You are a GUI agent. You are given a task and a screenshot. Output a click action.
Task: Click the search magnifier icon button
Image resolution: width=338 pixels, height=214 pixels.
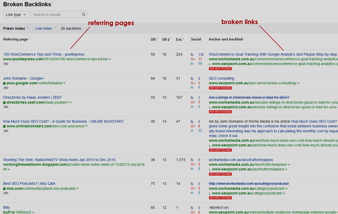coord(84,15)
